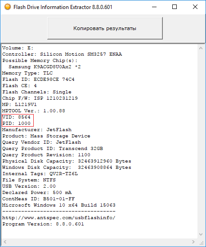Click the 'Program Version: 8.8.0.601' line
Screen dimensions: 206x247
pyautogui.click(x=43, y=224)
